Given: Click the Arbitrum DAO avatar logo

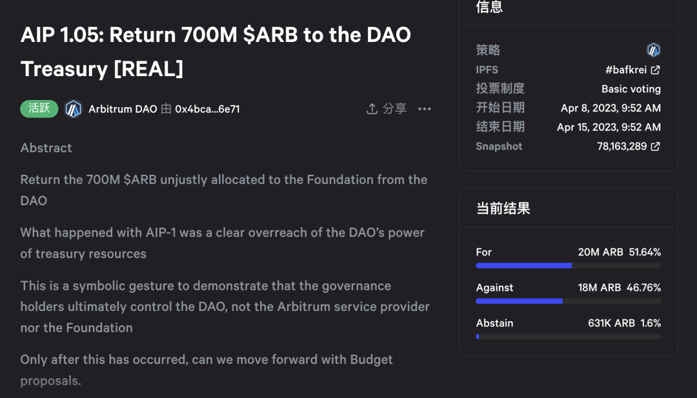Looking at the screenshot, I should point(74,109).
